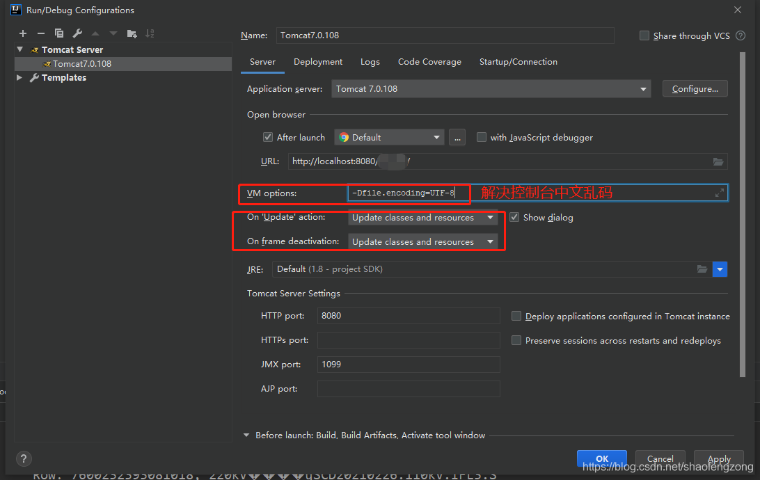Move the configuration down with the arrow
760x480 pixels.
point(113,33)
